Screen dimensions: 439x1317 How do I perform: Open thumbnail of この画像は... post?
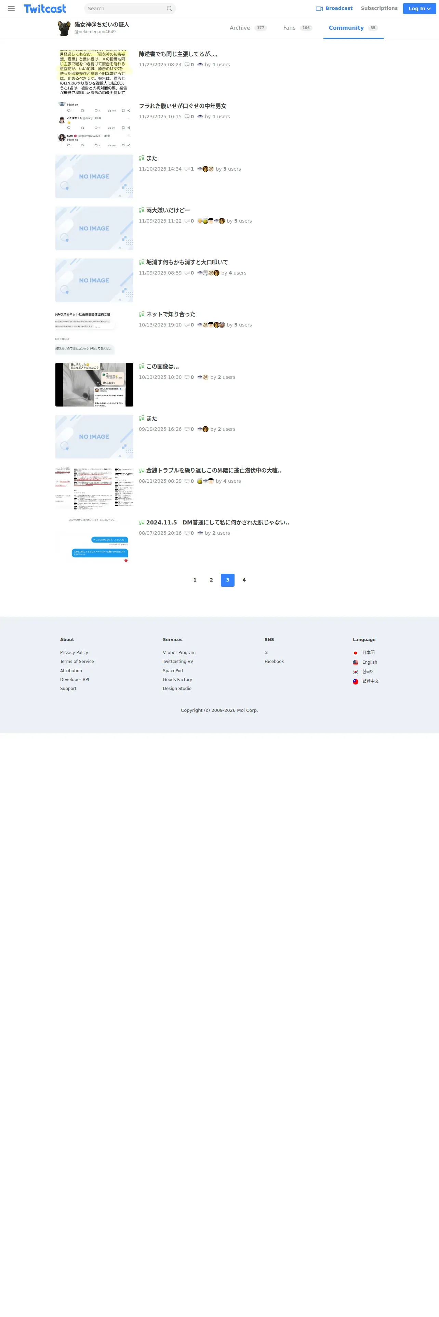coord(94,384)
